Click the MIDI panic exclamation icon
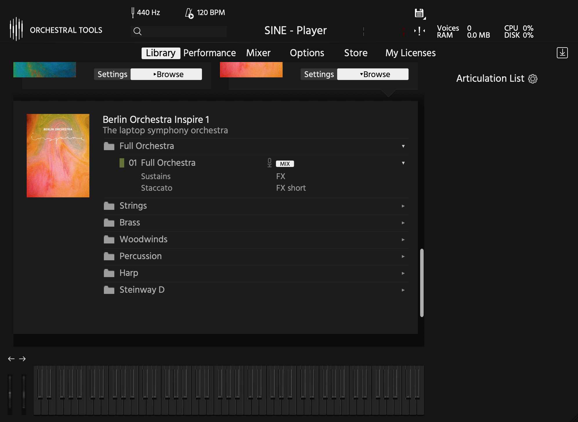Image resolution: width=578 pixels, height=422 pixels. [x=419, y=31]
